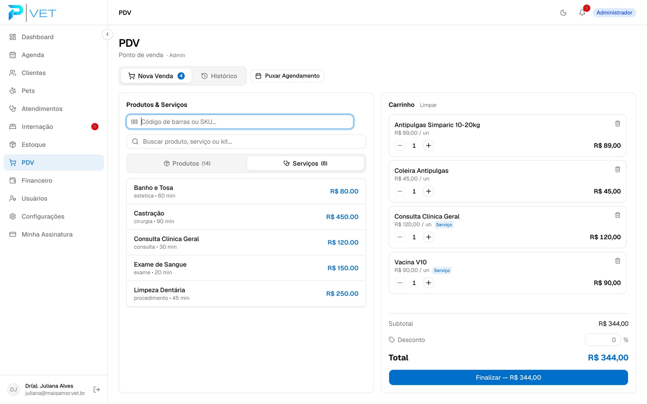Add one more Consulta Clínica Geral in the cart
The height and width of the screenshot is (404, 647).
(428, 237)
